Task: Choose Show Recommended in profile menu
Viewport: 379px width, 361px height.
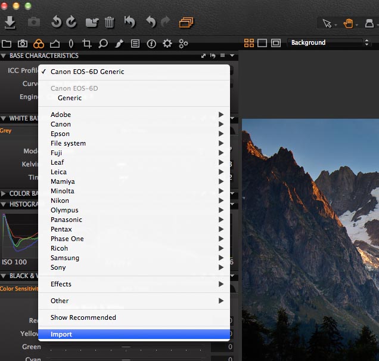Action: [134, 317]
